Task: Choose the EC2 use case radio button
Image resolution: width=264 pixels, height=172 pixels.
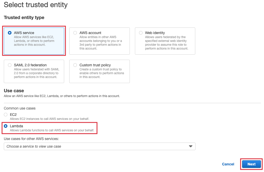Action: [x=6, y=115]
